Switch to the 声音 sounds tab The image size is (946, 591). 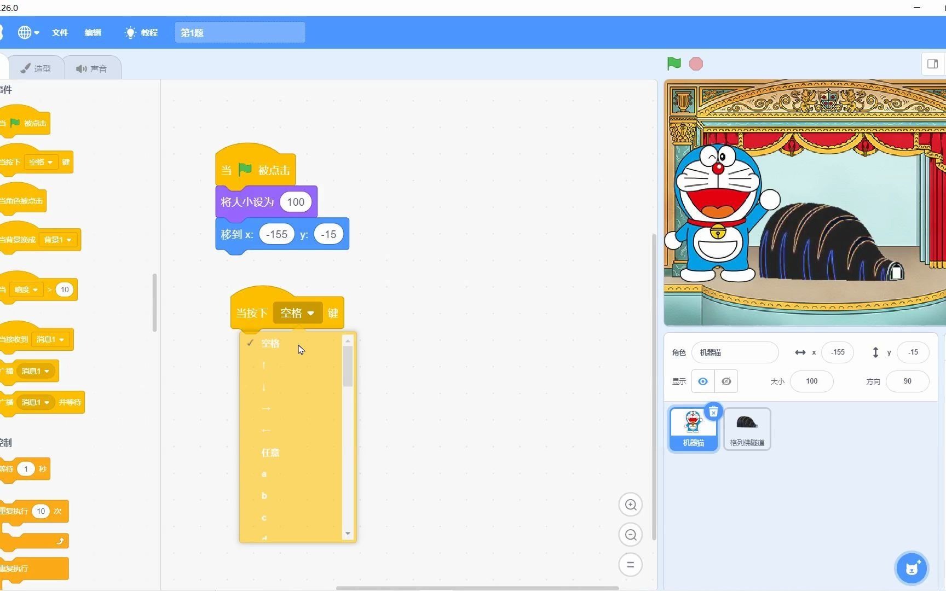pos(92,68)
